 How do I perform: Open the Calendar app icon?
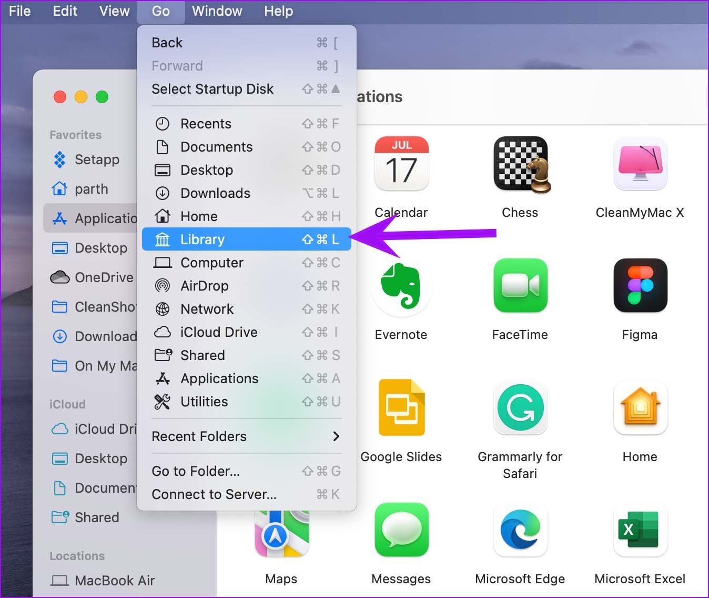401,163
